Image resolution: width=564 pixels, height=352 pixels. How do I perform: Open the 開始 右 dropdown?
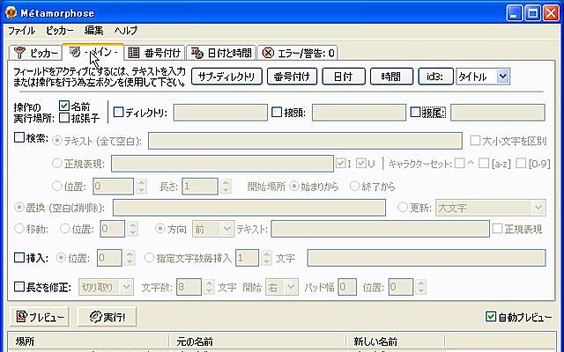click(282, 287)
